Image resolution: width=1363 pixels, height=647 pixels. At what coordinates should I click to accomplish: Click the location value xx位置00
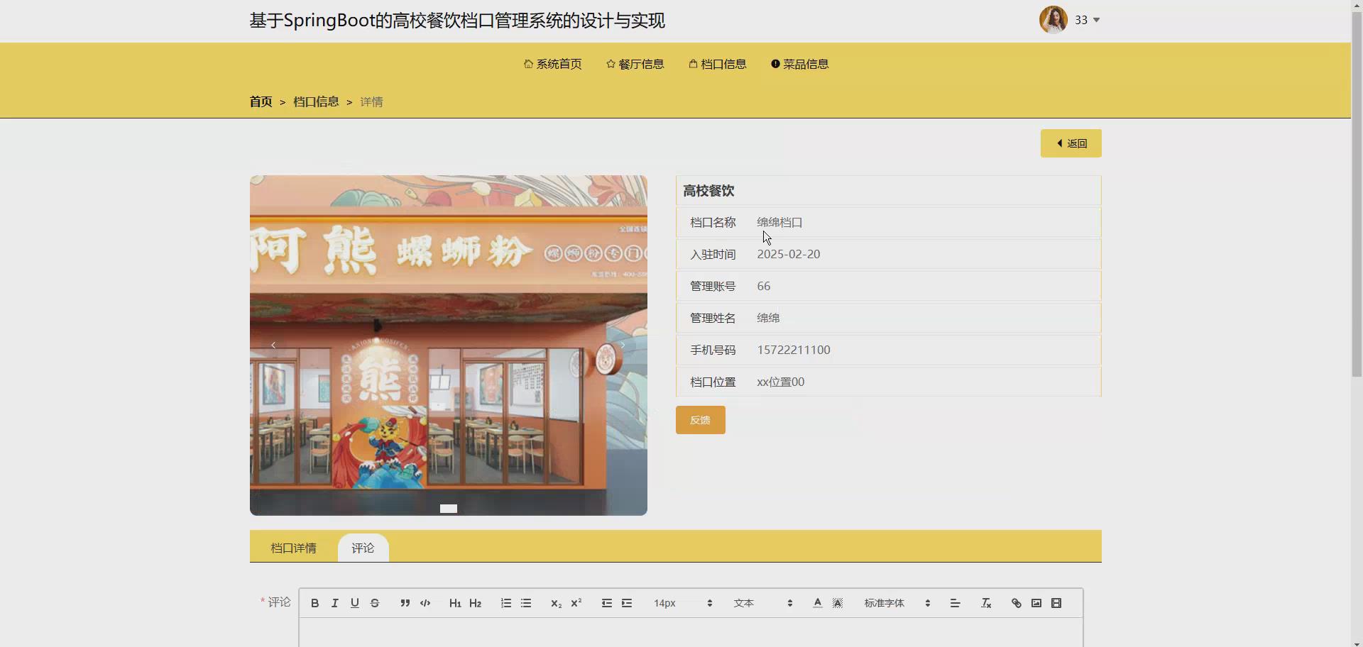(x=780, y=382)
